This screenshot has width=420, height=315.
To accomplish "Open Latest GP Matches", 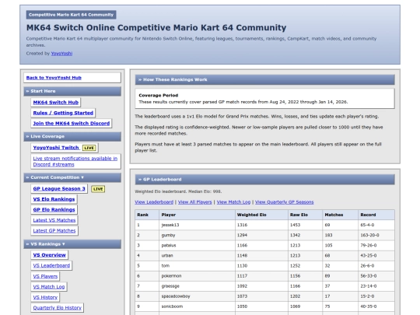I will click(x=54, y=231).
